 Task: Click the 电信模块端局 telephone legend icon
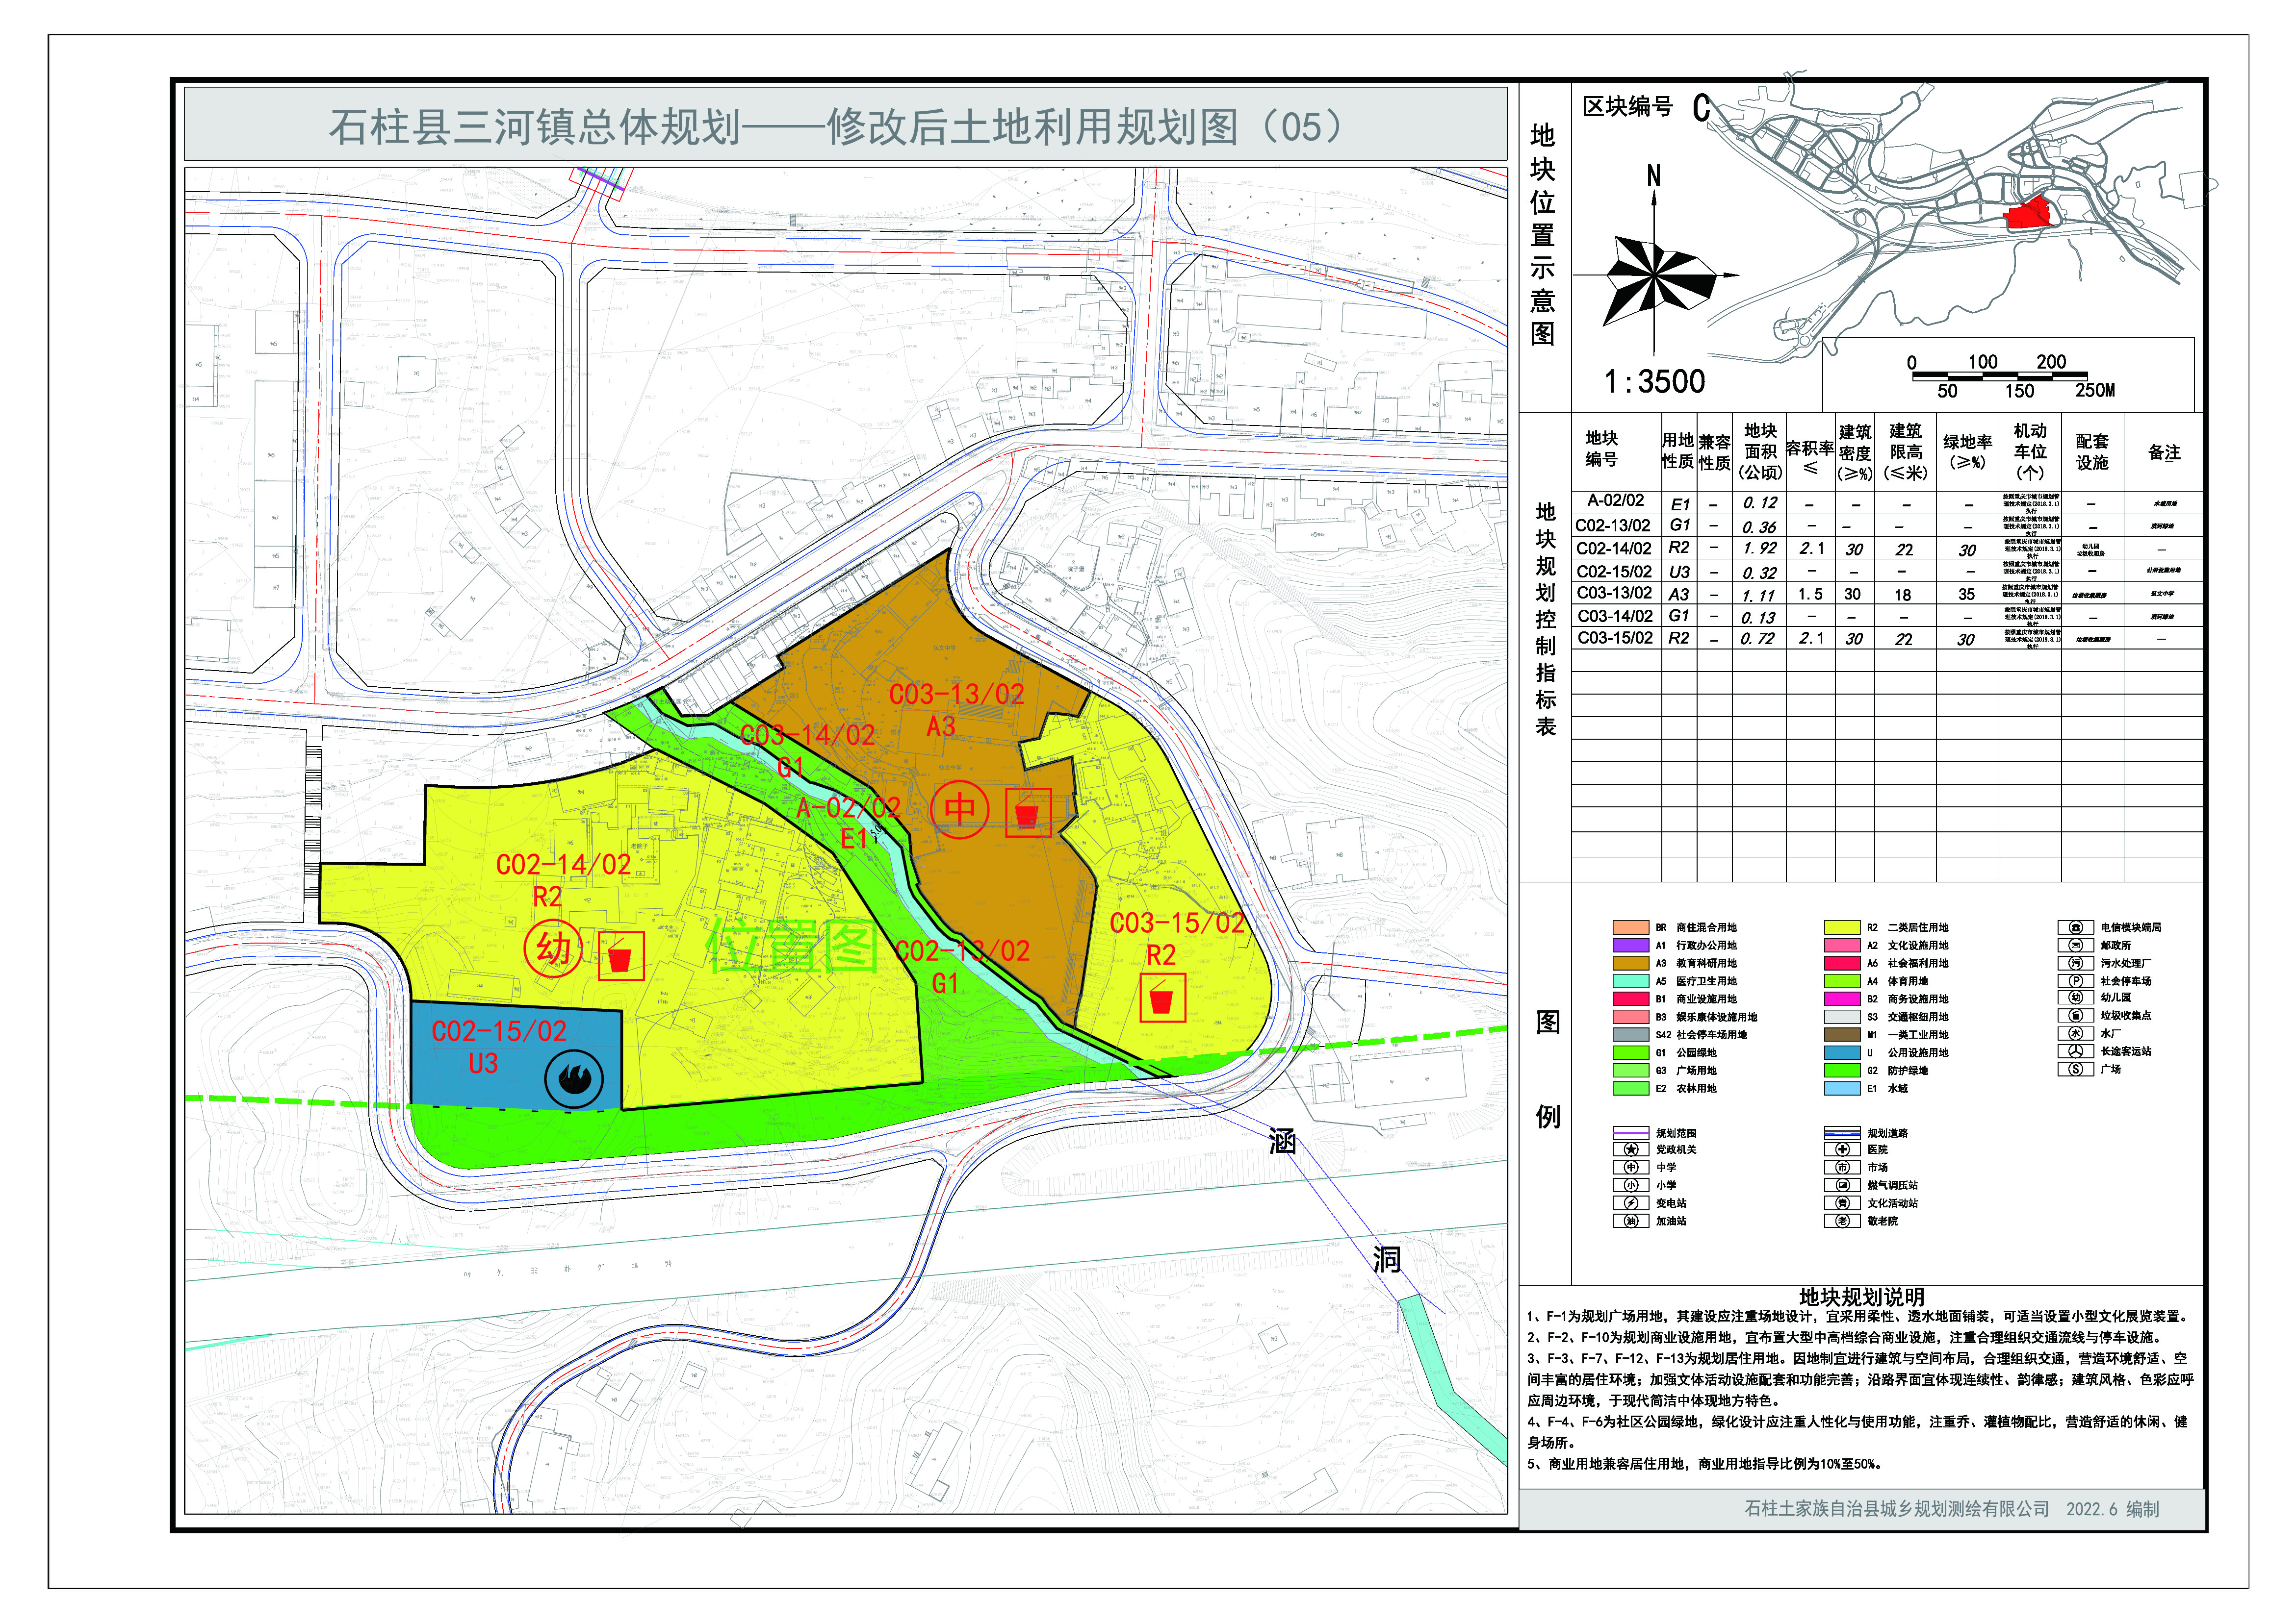click(2075, 927)
